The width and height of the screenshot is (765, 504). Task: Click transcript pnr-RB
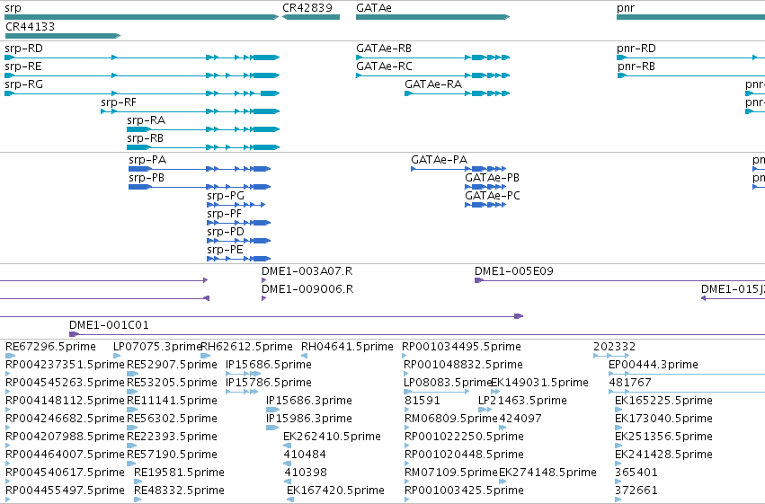(691, 75)
